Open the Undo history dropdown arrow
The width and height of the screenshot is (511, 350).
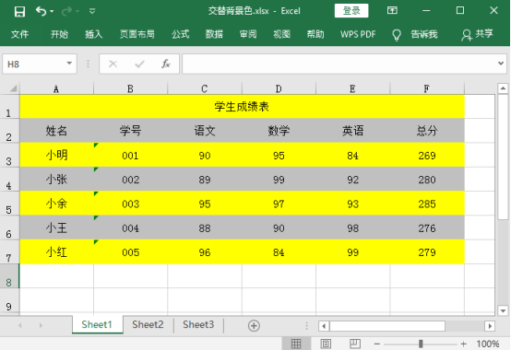[x=53, y=12]
